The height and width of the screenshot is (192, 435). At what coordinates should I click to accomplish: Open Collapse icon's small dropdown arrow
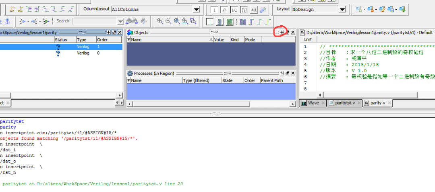(28, 21)
